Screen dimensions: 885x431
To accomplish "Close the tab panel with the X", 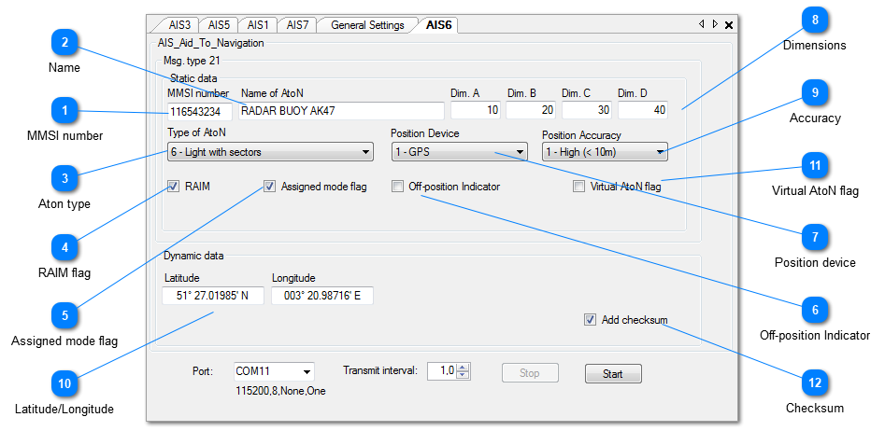I will [729, 25].
